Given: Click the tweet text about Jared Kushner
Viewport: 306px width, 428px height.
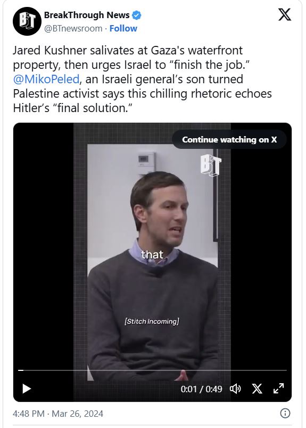Looking at the screenshot, I should point(143,79).
